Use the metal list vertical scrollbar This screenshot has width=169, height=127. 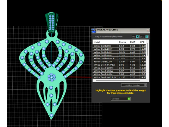(148, 49)
